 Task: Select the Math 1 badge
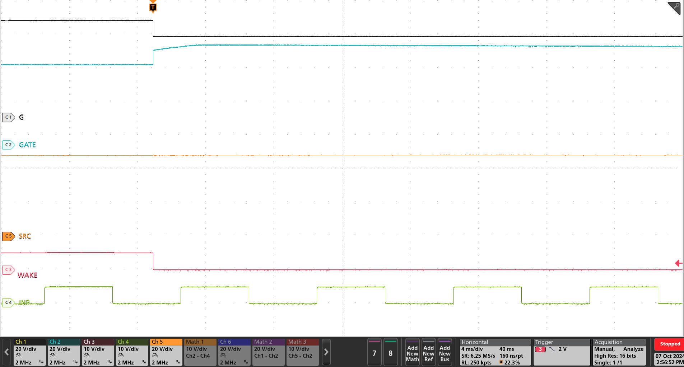200,352
